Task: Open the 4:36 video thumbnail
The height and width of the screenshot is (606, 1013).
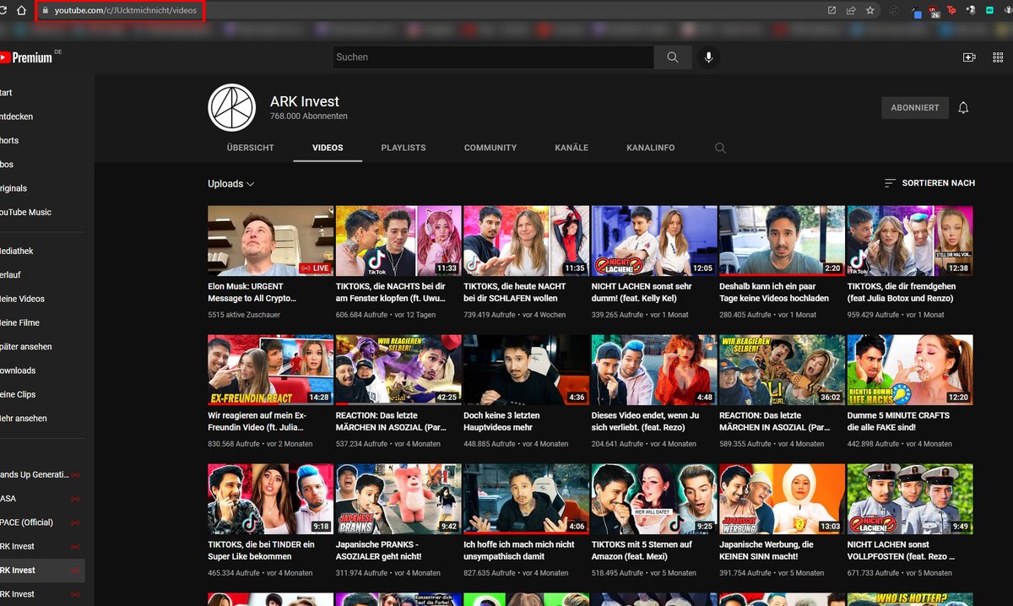Action: [526, 370]
